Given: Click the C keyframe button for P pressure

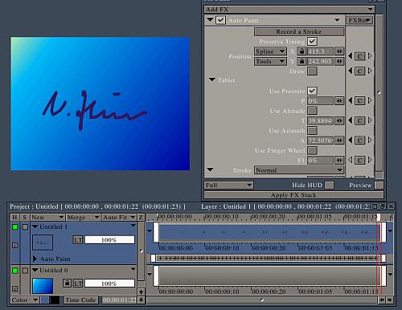Looking at the screenshot, I should click(x=360, y=101).
